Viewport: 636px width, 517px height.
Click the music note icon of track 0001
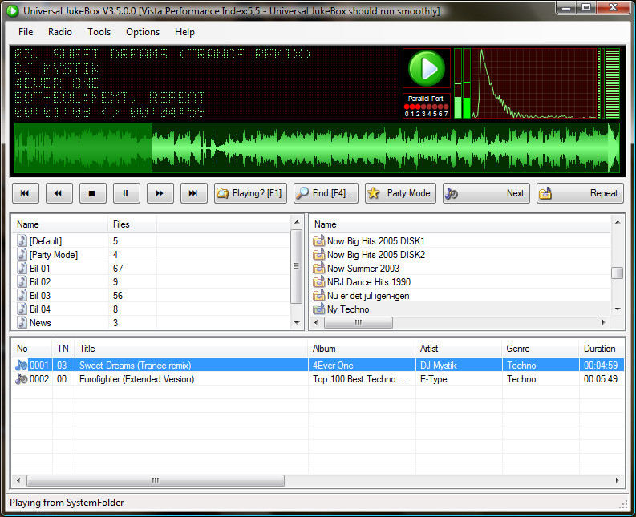tap(22, 366)
